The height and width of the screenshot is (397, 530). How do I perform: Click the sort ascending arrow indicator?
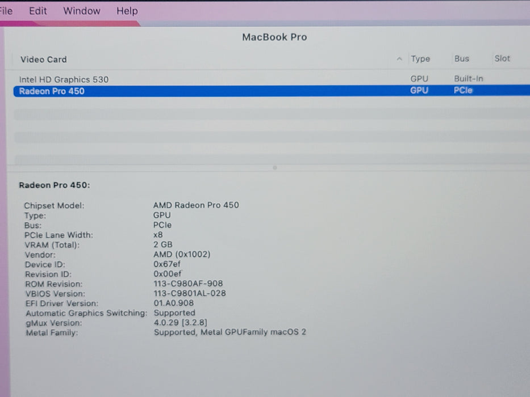point(399,59)
